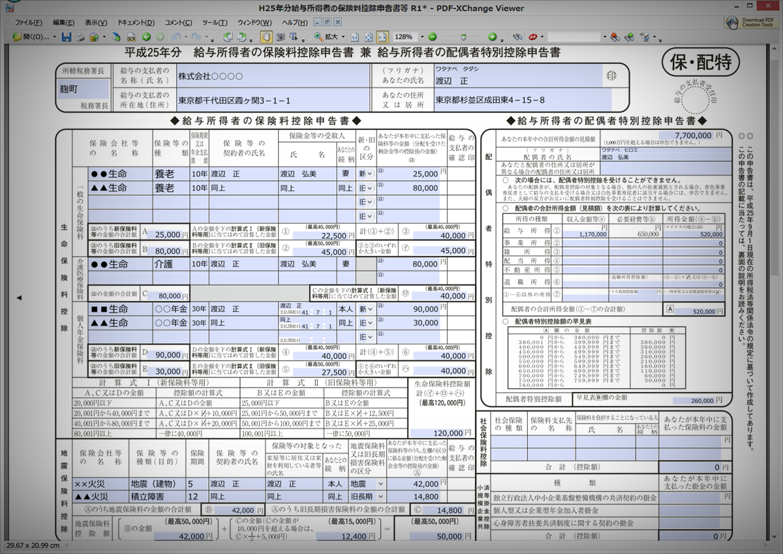Open the search box history dropdown arrow
Viewport: 783px width, 554px height.
(604, 37)
